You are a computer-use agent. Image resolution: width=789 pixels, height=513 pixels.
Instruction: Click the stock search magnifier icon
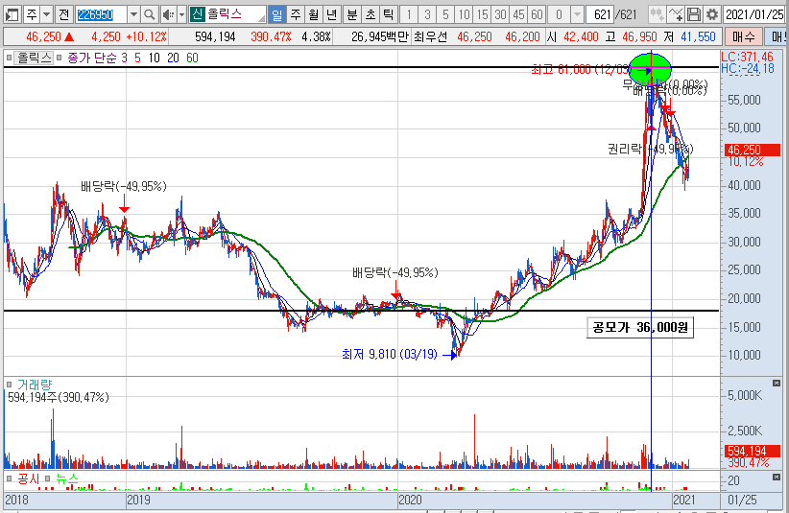pyautogui.click(x=151, y=14)
